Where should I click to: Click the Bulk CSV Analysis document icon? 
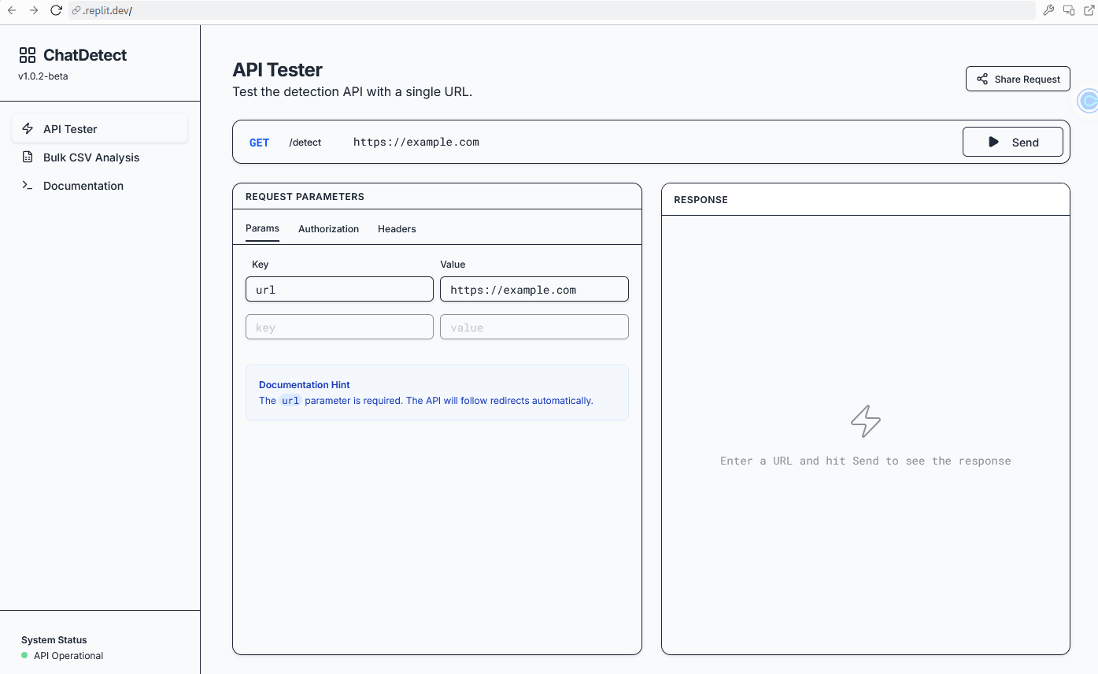point(27,157)
